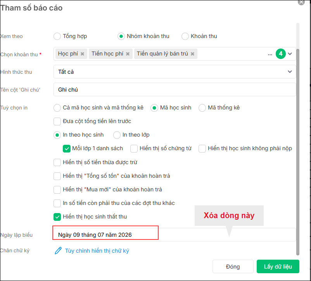Image resolution: width=311 pixels, height=281 pixels.
Task: Remove the 'Học phí' tag
Action: pos(82,54)
